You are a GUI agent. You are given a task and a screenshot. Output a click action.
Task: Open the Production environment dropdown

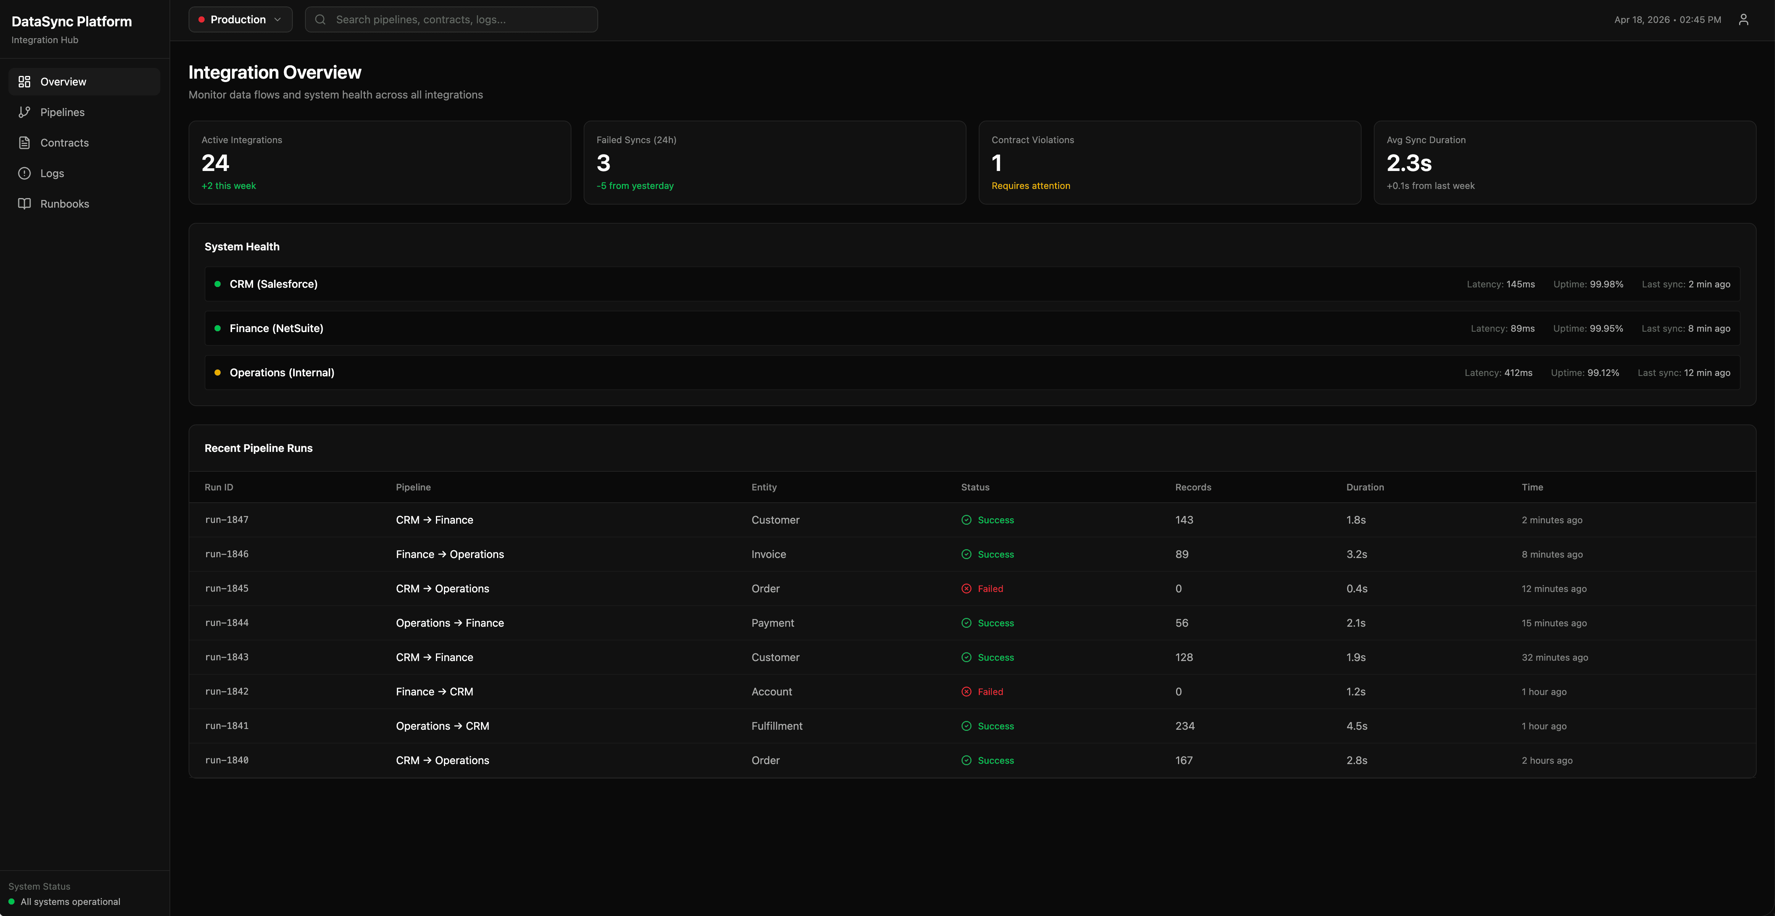coord(240,19)
